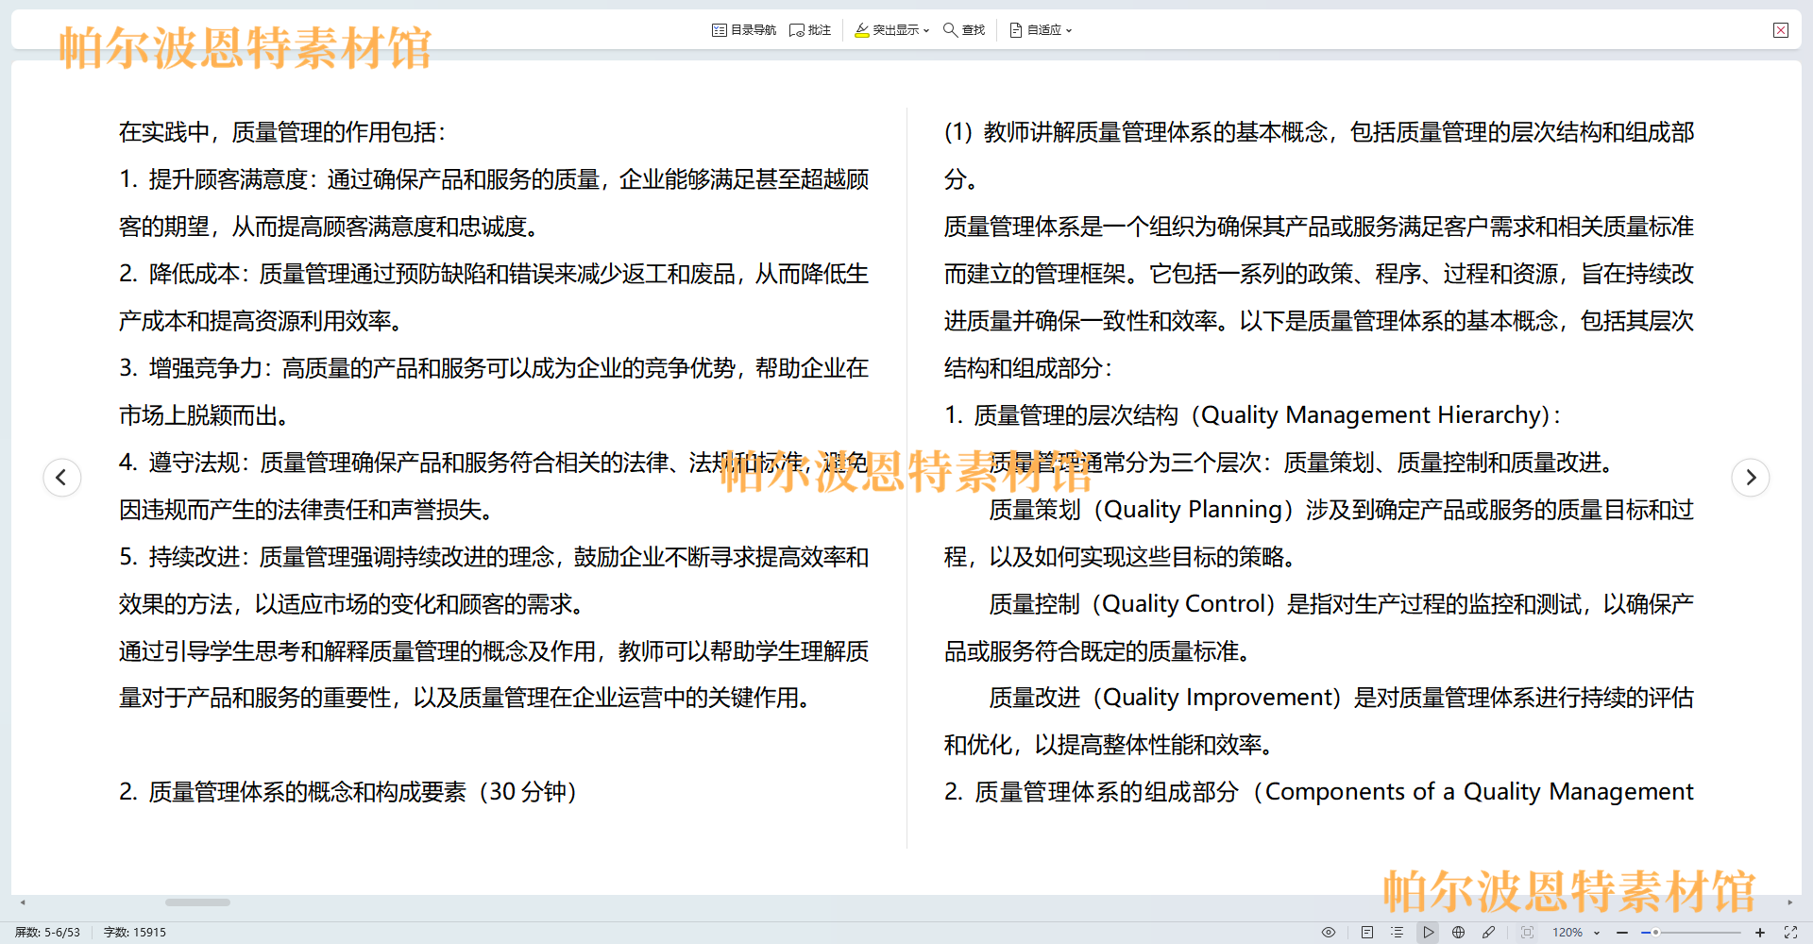Click the text 'Quality Control'
The width and height of the screenshot is (1813, 944).
coord(1184,604)
